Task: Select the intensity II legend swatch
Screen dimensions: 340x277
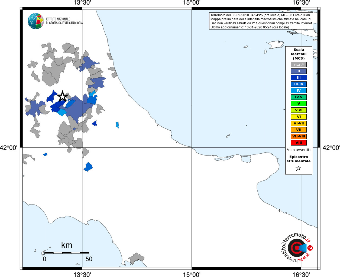Action: tap(299, 71)
